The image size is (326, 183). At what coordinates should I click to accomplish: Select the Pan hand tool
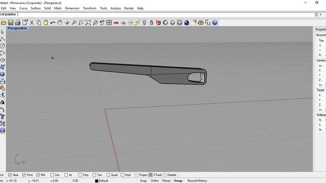(x=60, y=22)
